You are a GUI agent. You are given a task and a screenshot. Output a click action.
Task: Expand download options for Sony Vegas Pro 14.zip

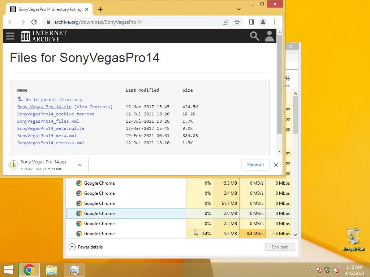[x=80, y=165]
